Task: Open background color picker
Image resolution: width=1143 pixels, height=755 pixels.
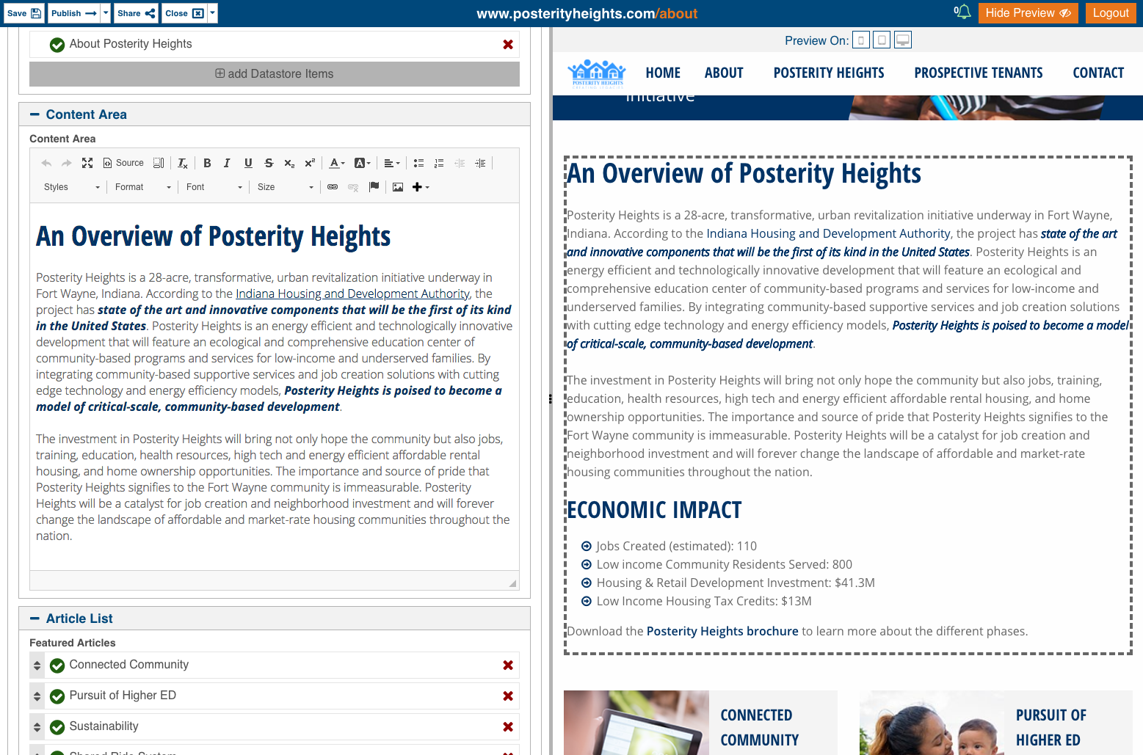Action: coord(363,163)
